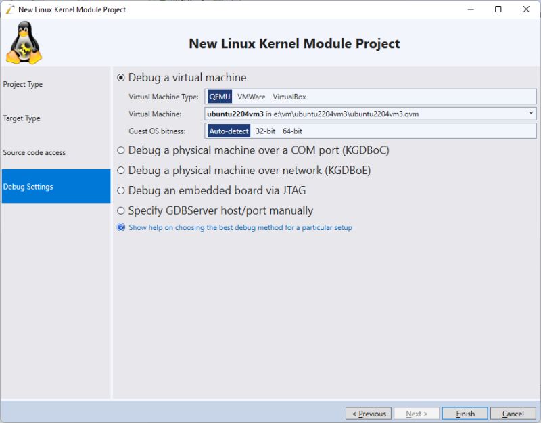Set Guest OS bitness to 64-bit
The width and height of the screenshot is (541, 423).
pyautogui.click(x=291, y=131)
